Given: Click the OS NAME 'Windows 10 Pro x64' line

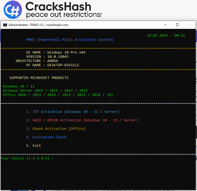Looking at the screenshot, I should (x=56, y=52).
